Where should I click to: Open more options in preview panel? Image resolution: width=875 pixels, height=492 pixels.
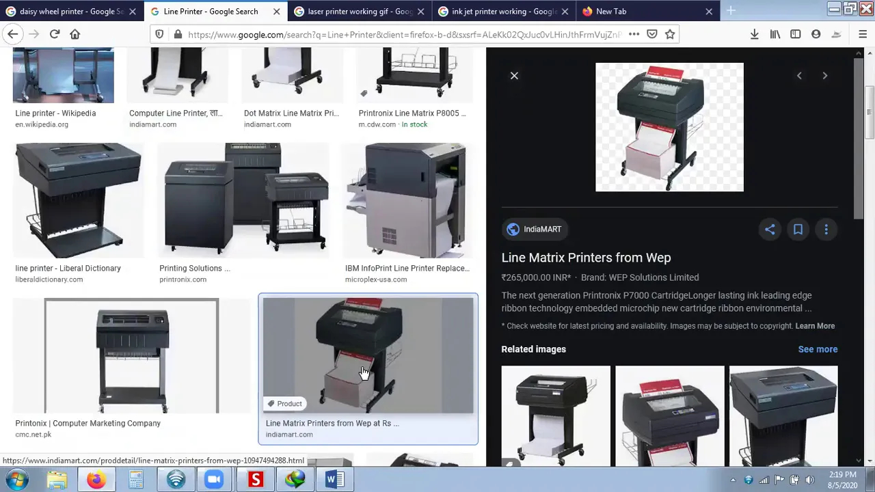point(826,230)
